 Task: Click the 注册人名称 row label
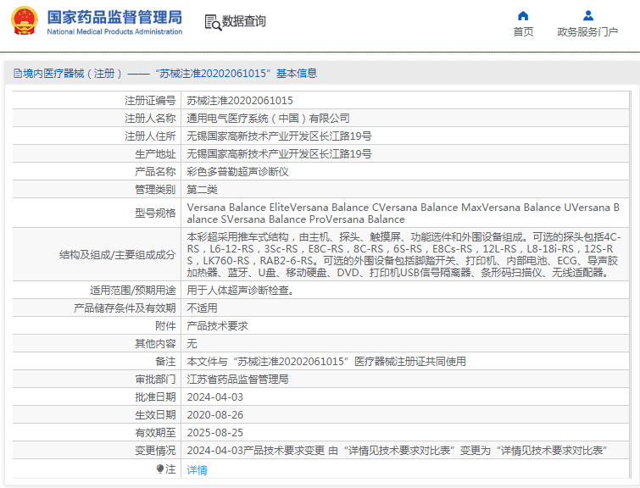click(x=150, y=119)
